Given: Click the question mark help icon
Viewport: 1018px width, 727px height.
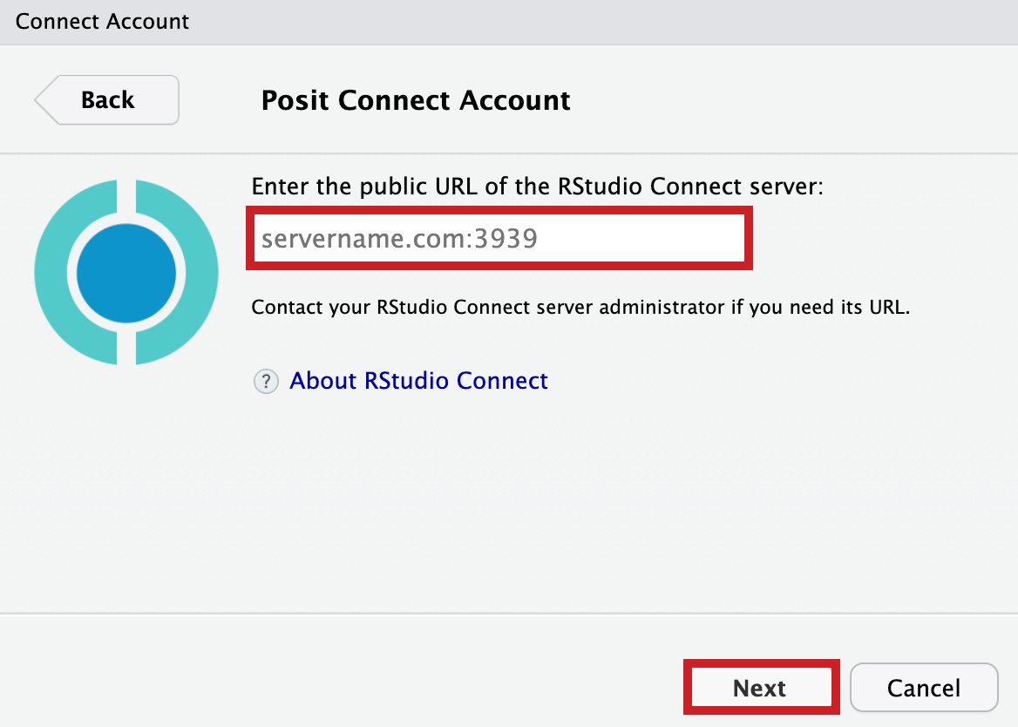Looking at the screenshot, I should (x=266, y=382).
